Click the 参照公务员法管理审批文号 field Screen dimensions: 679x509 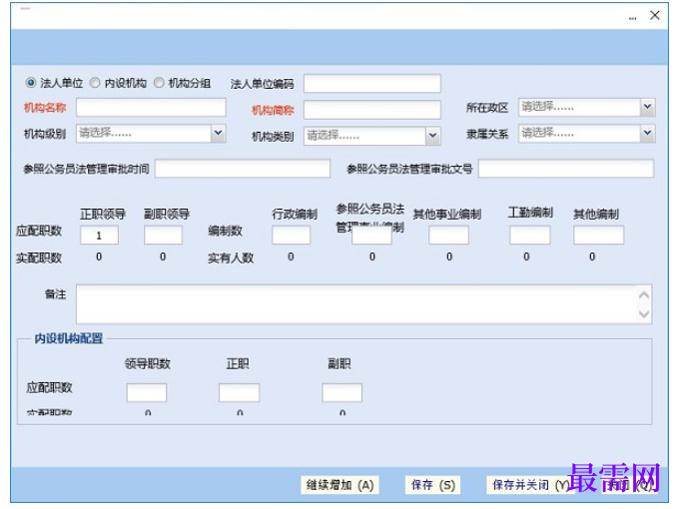pos(566,169)
